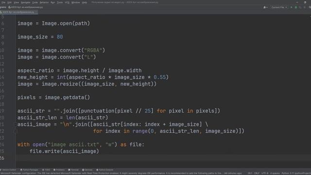Image resolution: width=311 pixels, height=175 pixels.
Task: Click on file.write(ascii_image) line
Action: tap(64, 151)
